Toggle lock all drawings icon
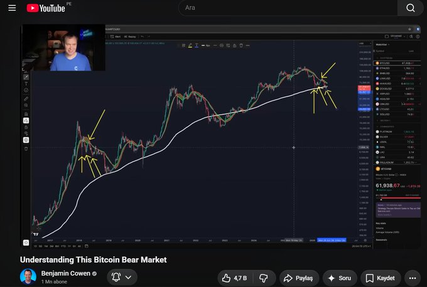 click(26, 127)
